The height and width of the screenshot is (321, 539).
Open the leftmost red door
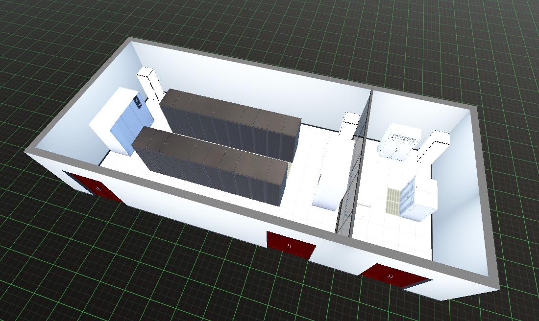(x=93, y=186)
